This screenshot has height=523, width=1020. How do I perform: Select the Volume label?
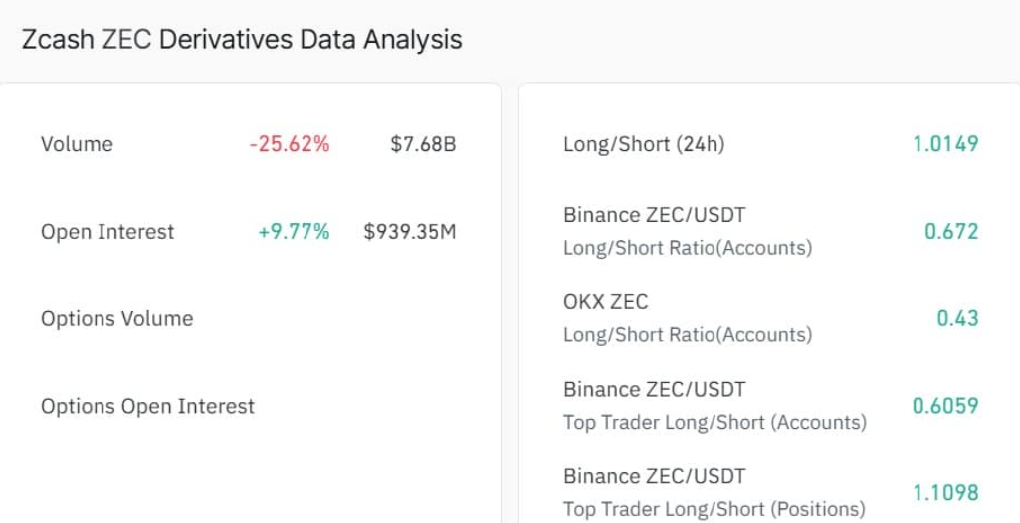coord(77,144)
